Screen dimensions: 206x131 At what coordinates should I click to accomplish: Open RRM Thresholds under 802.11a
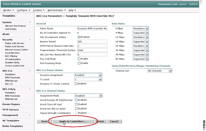point(13,78)
